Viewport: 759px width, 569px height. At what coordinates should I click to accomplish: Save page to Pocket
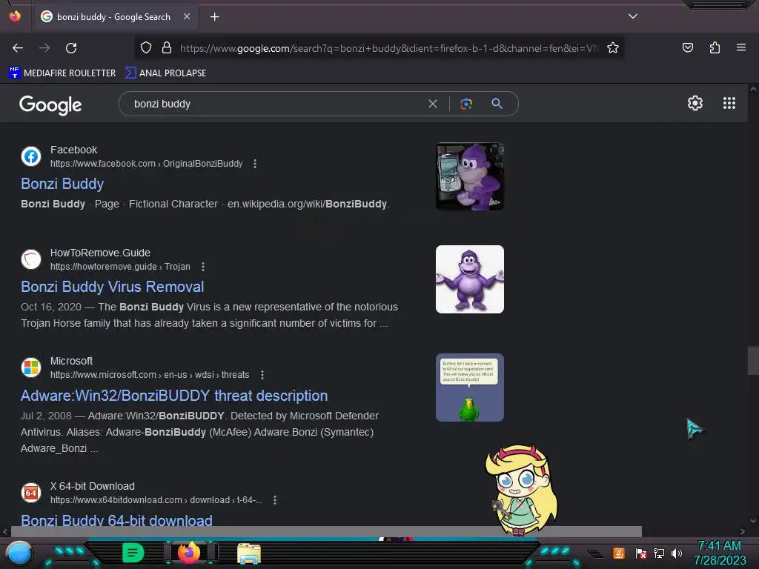pos(687,48)
